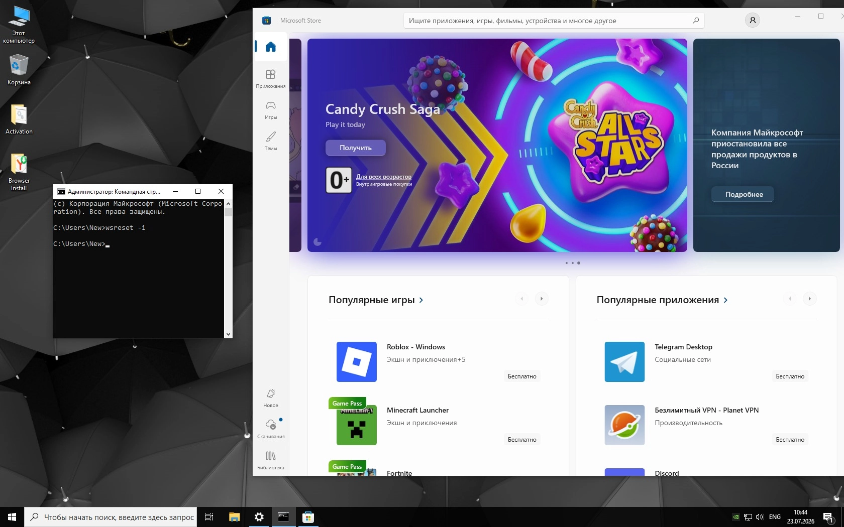Image resolution: width=844 pixels, height=527 pixels.
Task: Open Библиотека in Store sidebar
Action: pyautogui.click(x=271, y=460)
